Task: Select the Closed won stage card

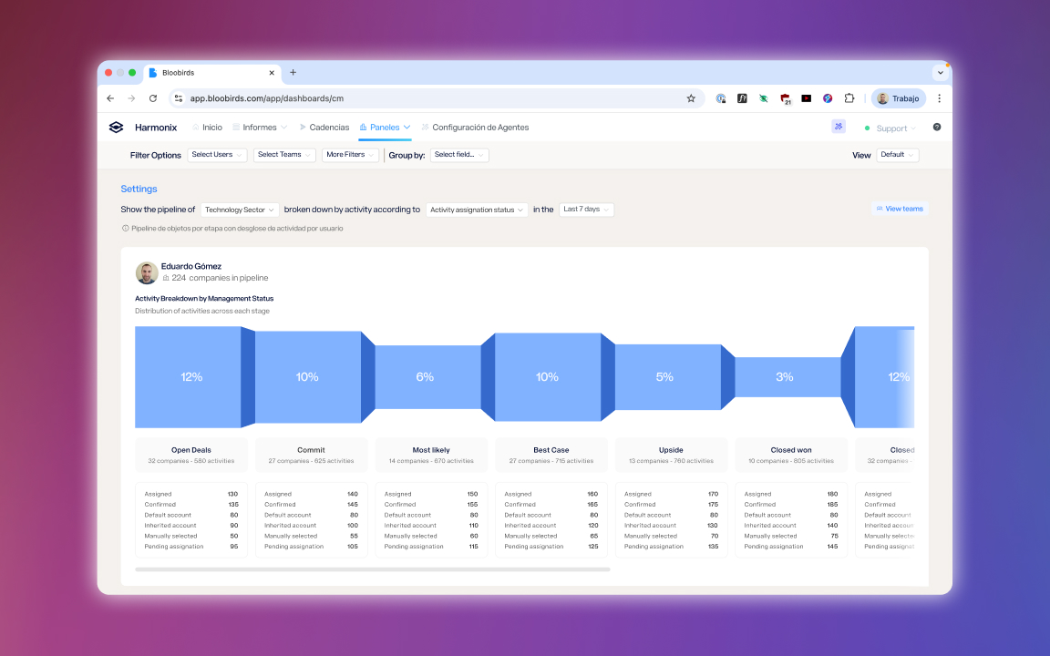Action: click(x=791, y=456)
